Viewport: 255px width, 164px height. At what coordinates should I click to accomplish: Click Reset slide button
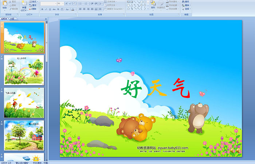click(x=33, y=5)
